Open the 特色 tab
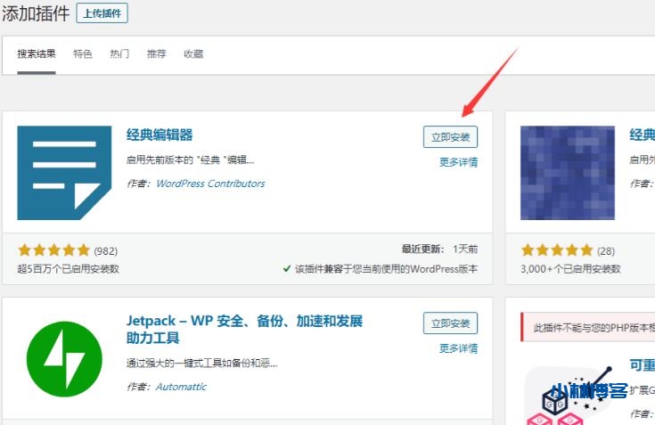Viewport: 655px width, 425px height. pos(83,53)
